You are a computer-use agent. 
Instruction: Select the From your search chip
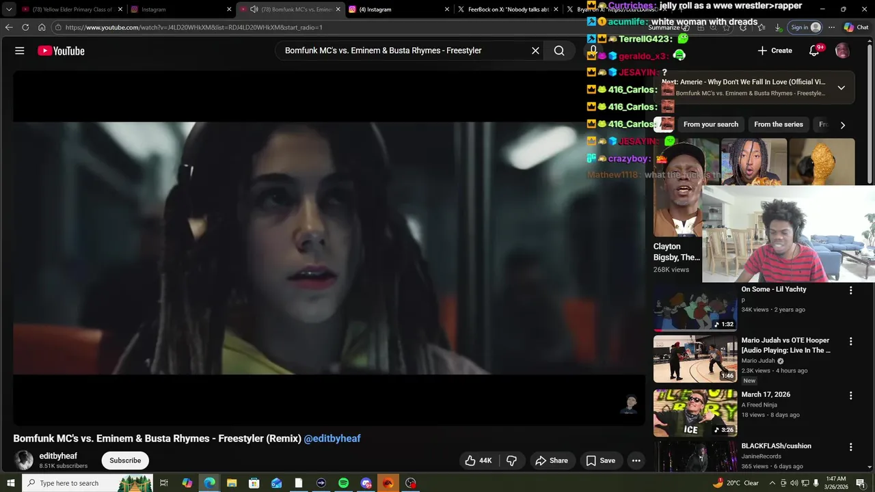pos(711,124)
